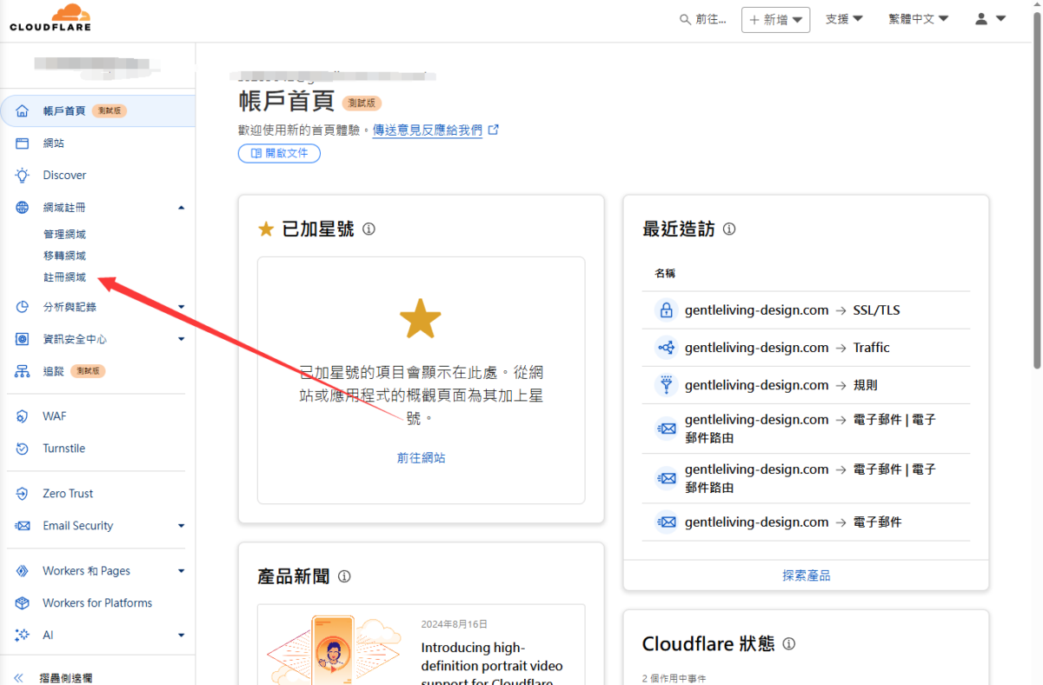The height and width of the screenshot is (685, 1043).
Task: Click info icon next to Cloudflare 狀態
Action: pos(789,644)
